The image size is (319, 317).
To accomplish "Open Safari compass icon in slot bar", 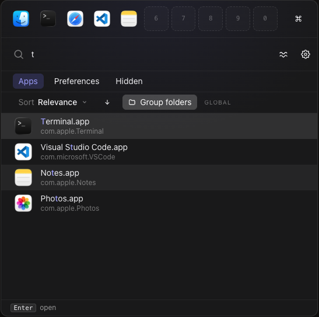I will [75, 19].
